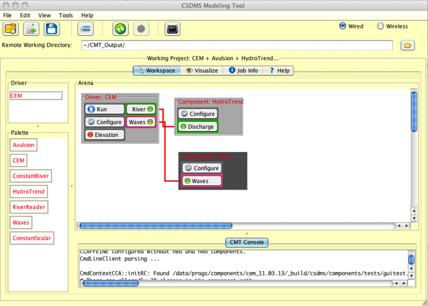Pick HydroTrend from the Palette
The image size is (428, 306).
(28, 192)
